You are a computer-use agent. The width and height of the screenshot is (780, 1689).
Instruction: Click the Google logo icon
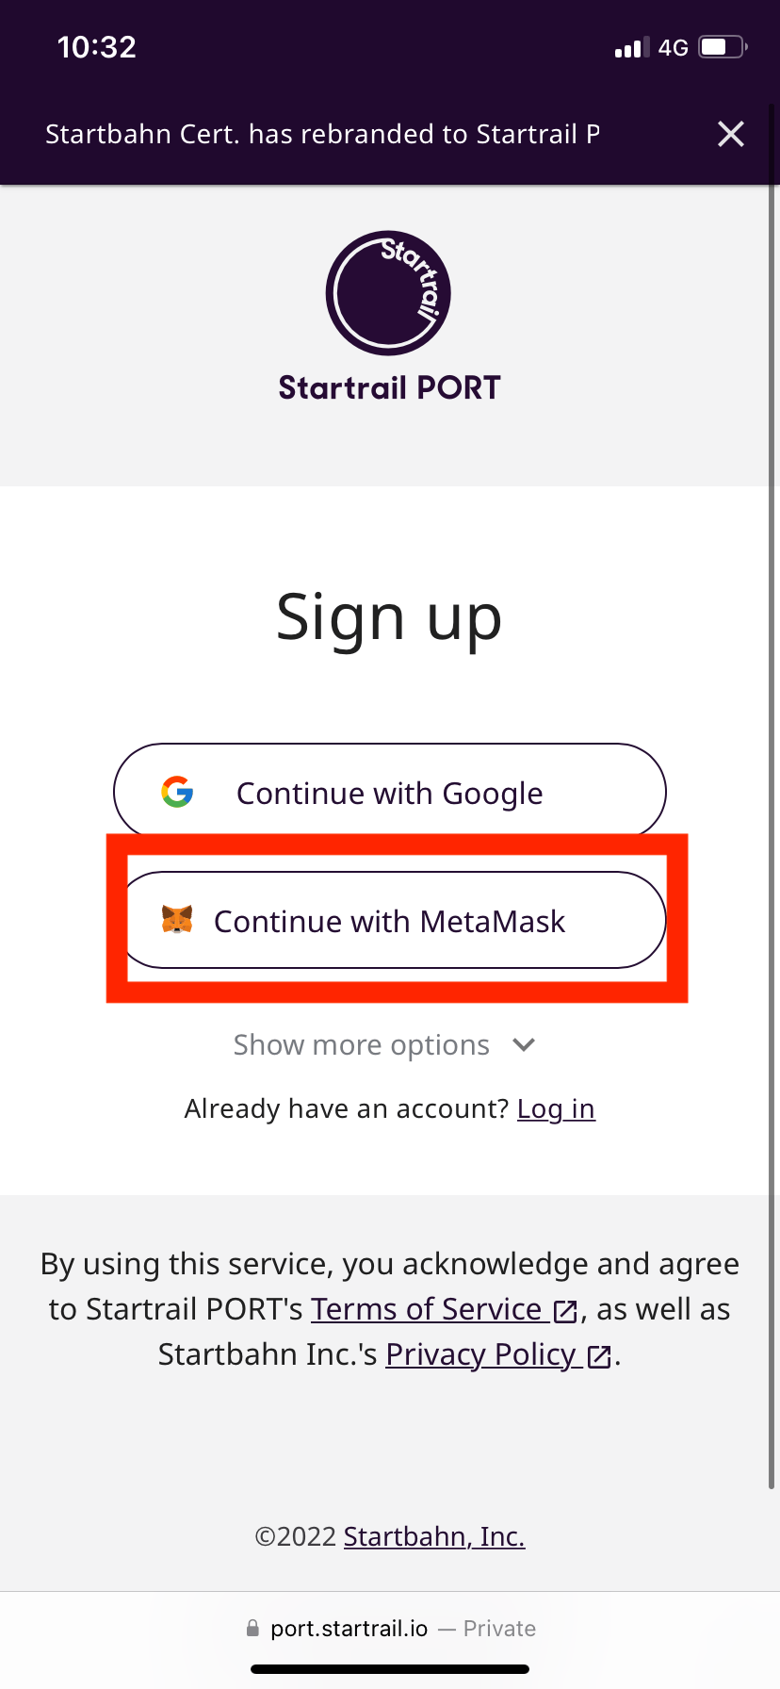click(175, 792)
